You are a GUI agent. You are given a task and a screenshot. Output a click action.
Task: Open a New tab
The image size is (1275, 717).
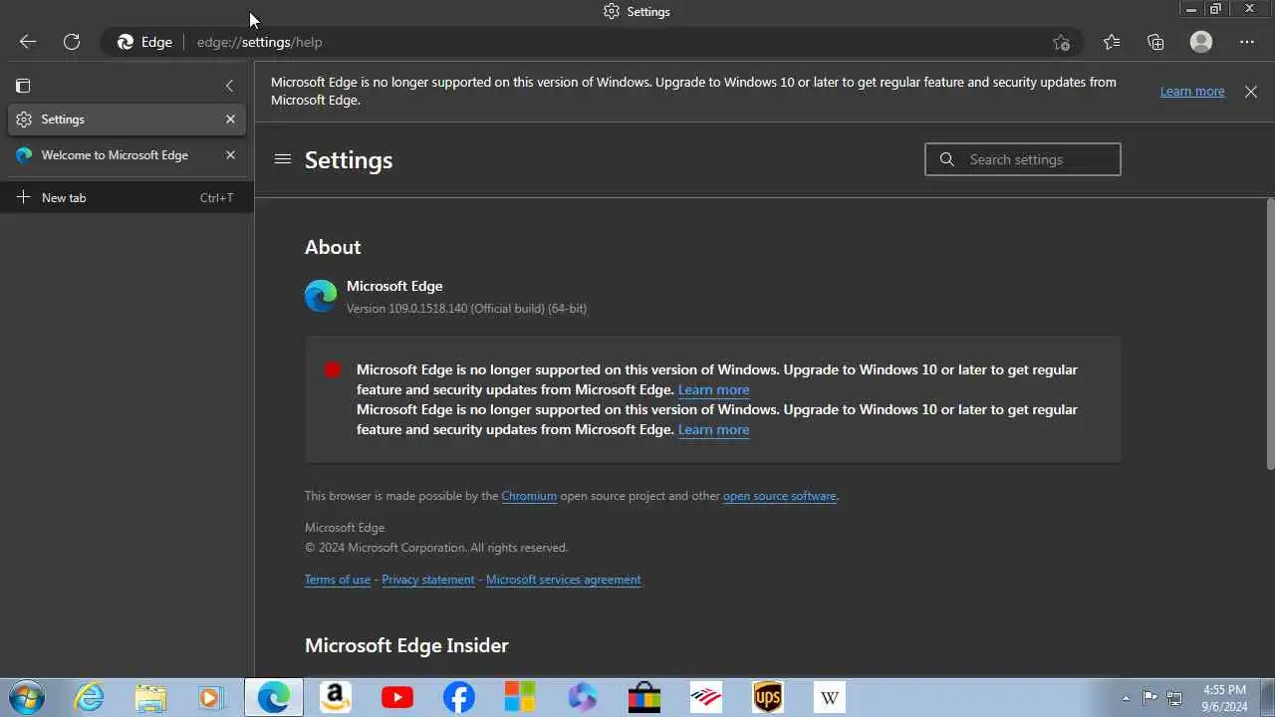[x=127, y=197]
